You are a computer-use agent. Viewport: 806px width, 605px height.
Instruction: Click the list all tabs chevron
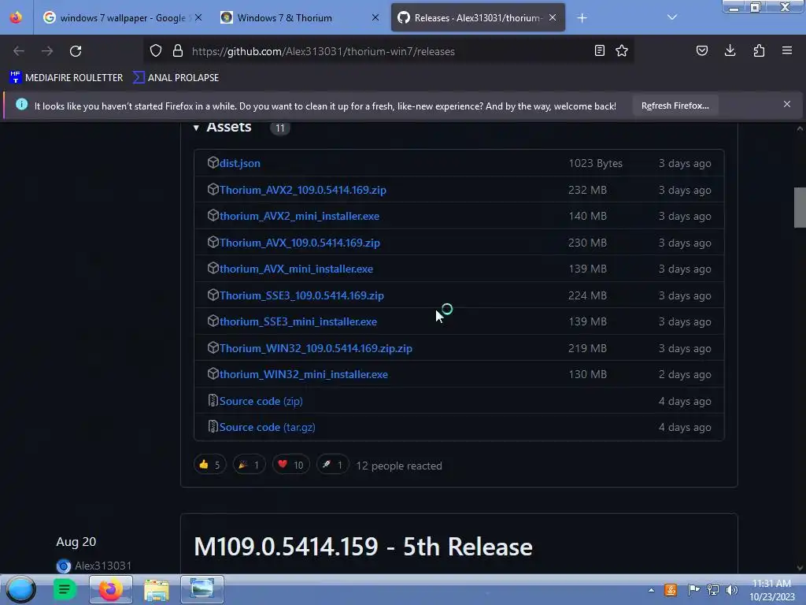672,17
